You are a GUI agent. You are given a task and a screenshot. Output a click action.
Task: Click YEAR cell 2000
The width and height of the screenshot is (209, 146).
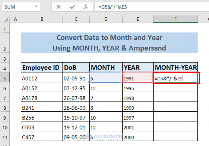click(x=138, y=136)
